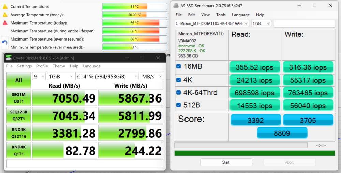Open the MB/s unit dropdown
Image resolution: width=341 pixels, height=173 pixels.
pos(152,76)
